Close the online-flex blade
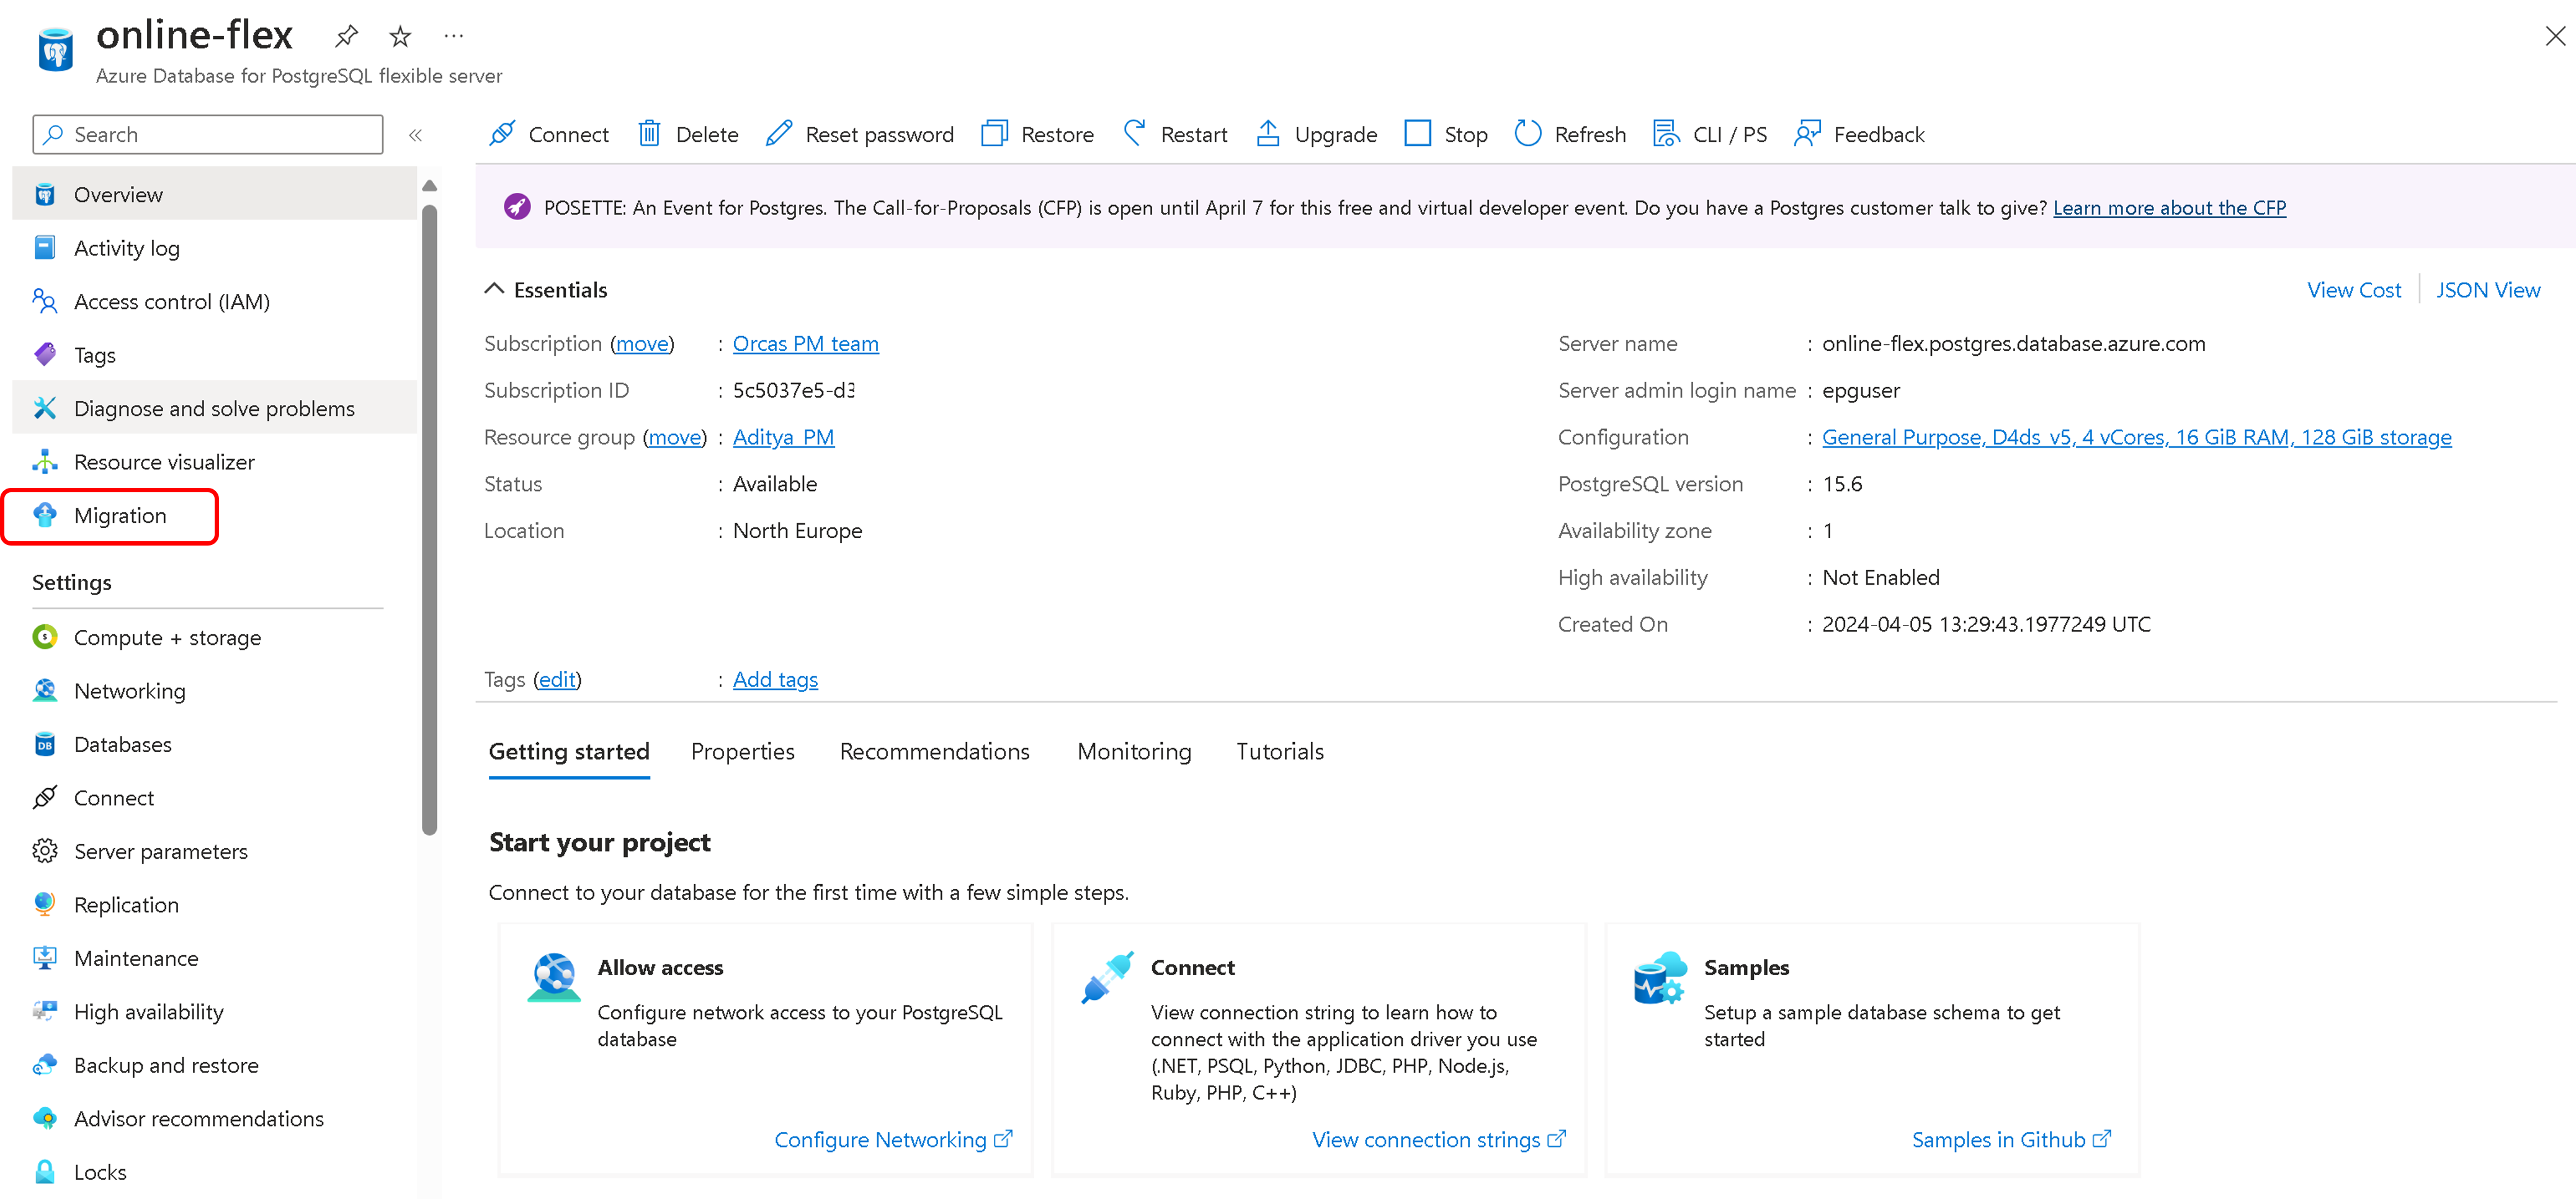Image resolution: width=2576 pixels, height=1199 pixels. click(2554, 36)
